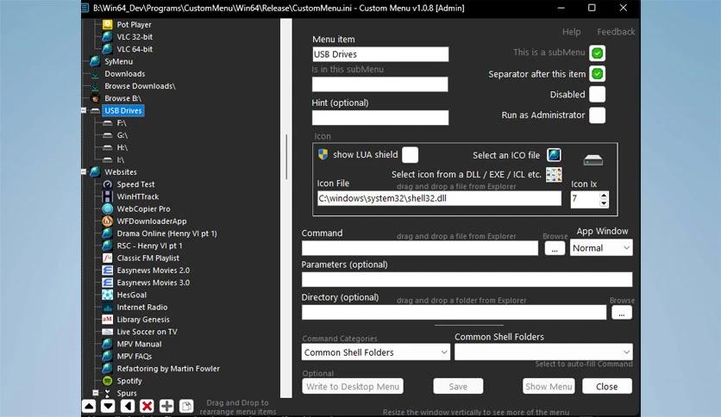Viewport: 721px width, 417px height.
Task: Click the Icon File path field
Action: pos(439,198)
